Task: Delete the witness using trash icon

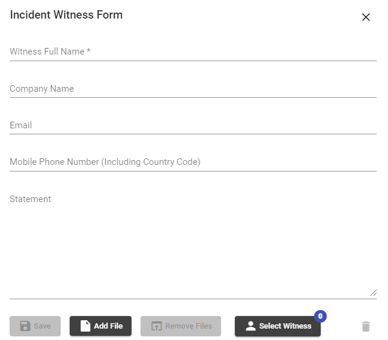Action: tap(366, 326)
